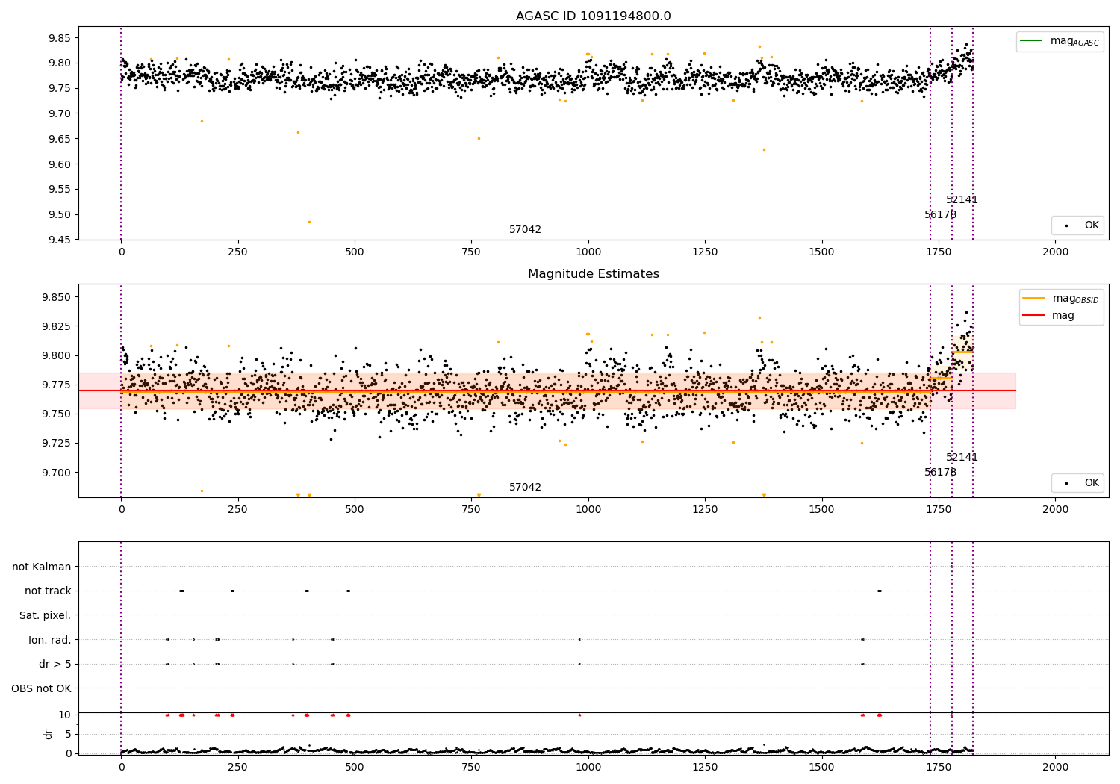1120x784 pixels.
Task: Click annotation 57042 in top plot
Action: (x=525, y=230)
